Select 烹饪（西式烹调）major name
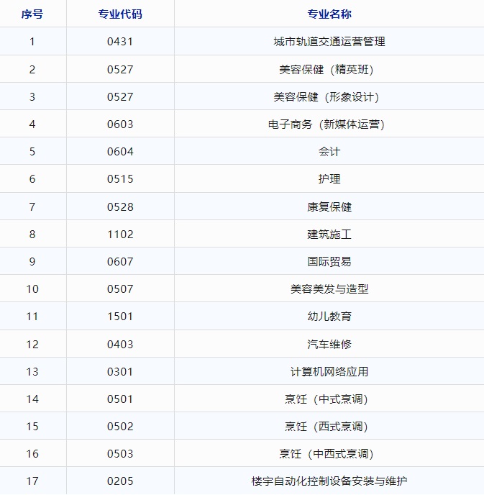 pos(329,427)
